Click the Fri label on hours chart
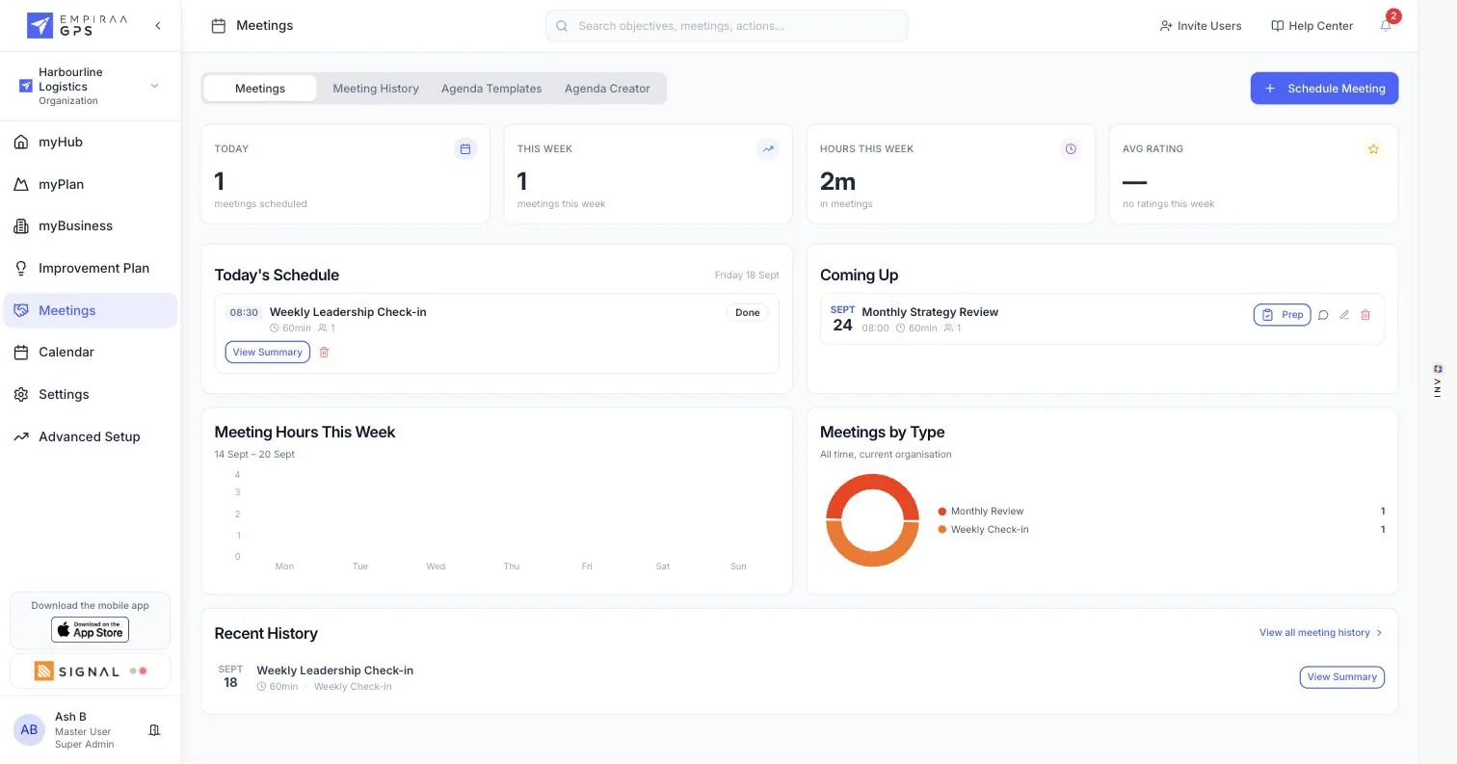Screen dimensions: 1457x764 click(587, 566)
